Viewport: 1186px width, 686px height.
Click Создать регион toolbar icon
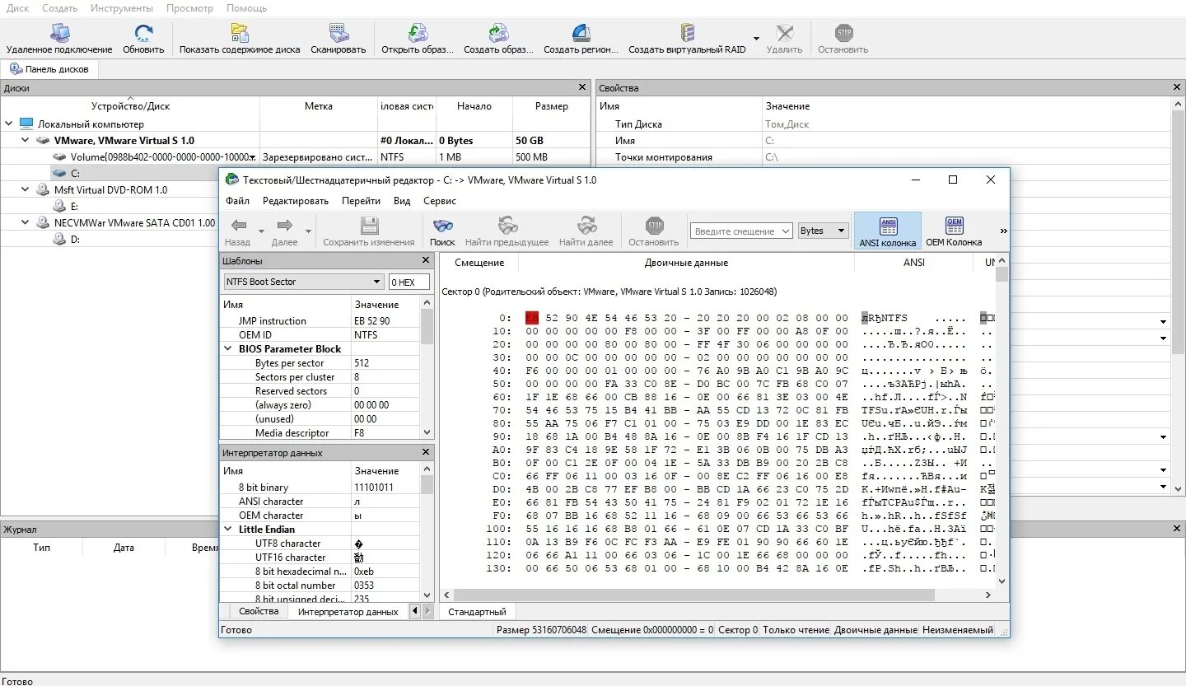(581, 34)
